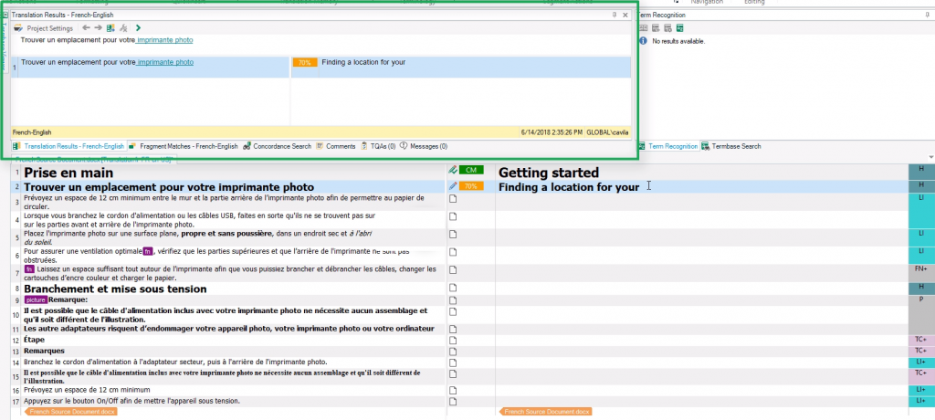Switch to Translation Results - French-English tab
This screenshot has width=935, height=420.
tap(68, 146)
